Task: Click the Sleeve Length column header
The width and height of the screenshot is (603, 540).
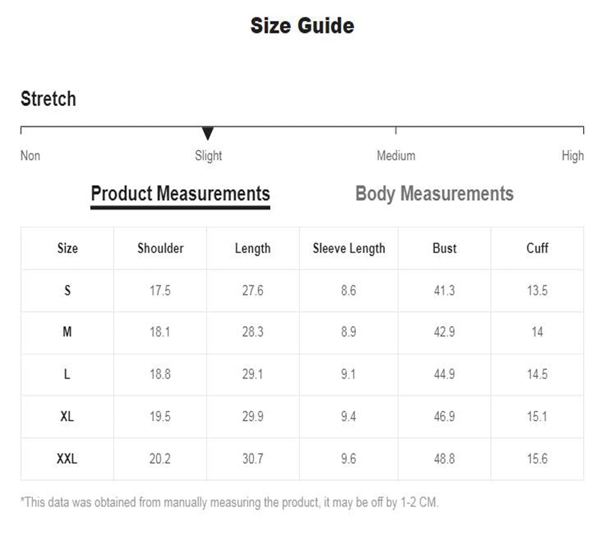Action: pos(349,248)
